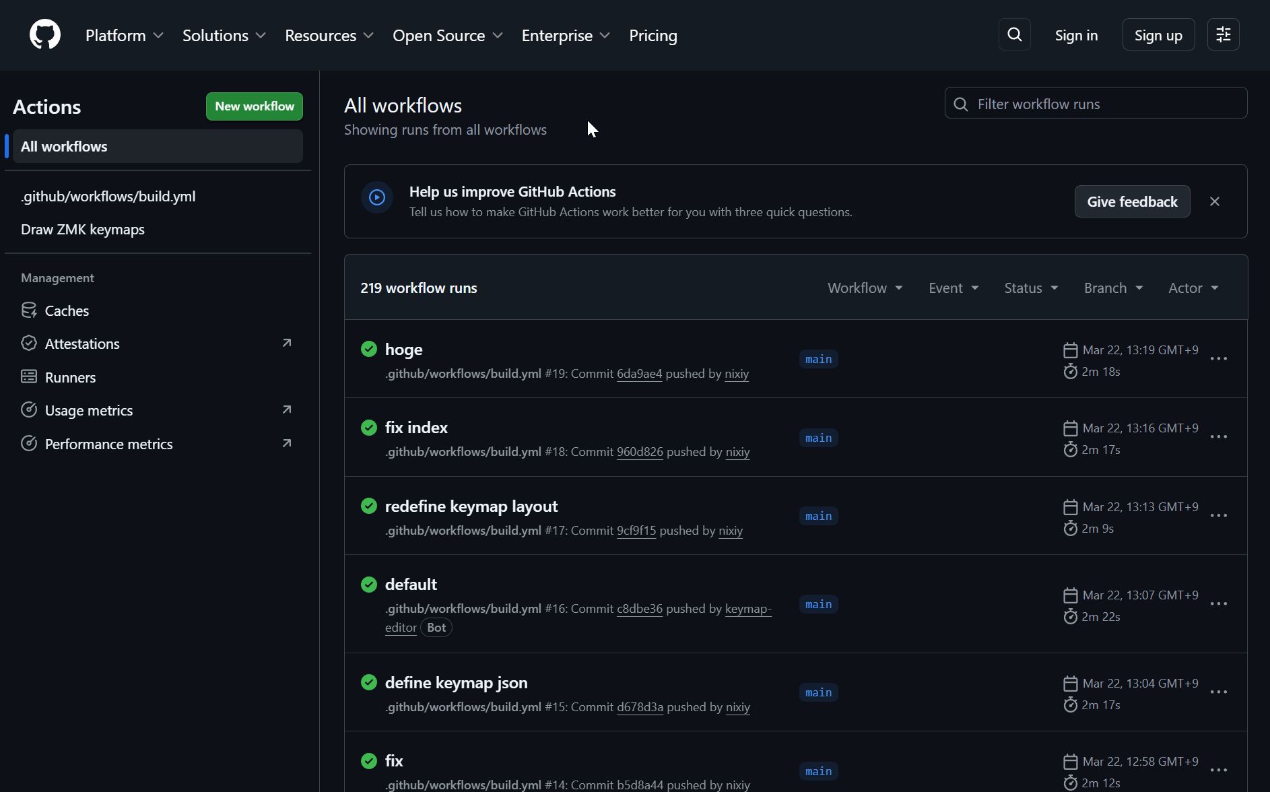
Task: Open the more options menu for fix index run
Action: [x=1218, y=437]
